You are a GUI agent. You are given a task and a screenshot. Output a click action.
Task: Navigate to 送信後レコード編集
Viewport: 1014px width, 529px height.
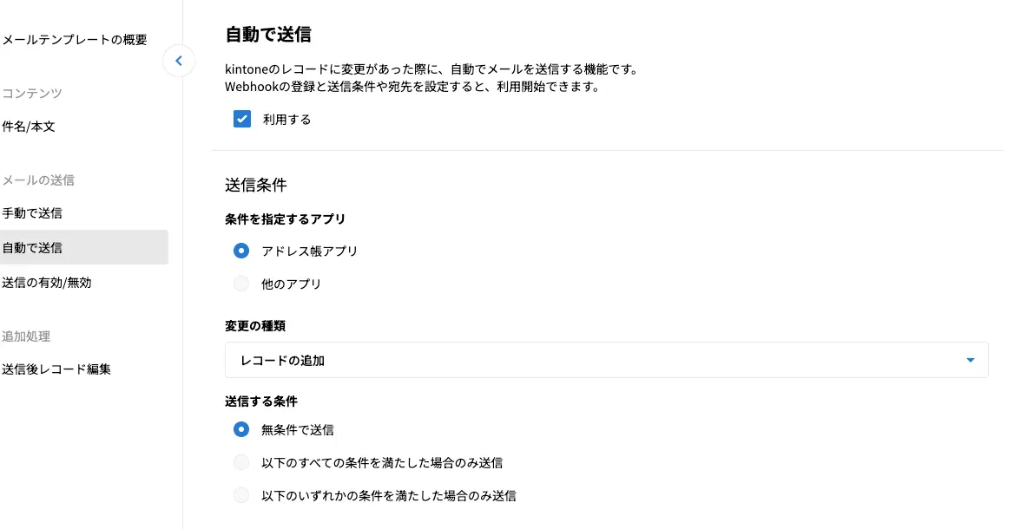pos(56,369)
